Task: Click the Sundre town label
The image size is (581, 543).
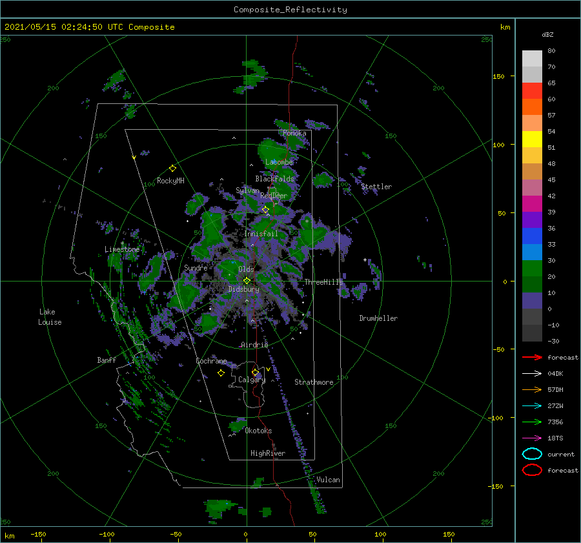Action: click(196, 267)
